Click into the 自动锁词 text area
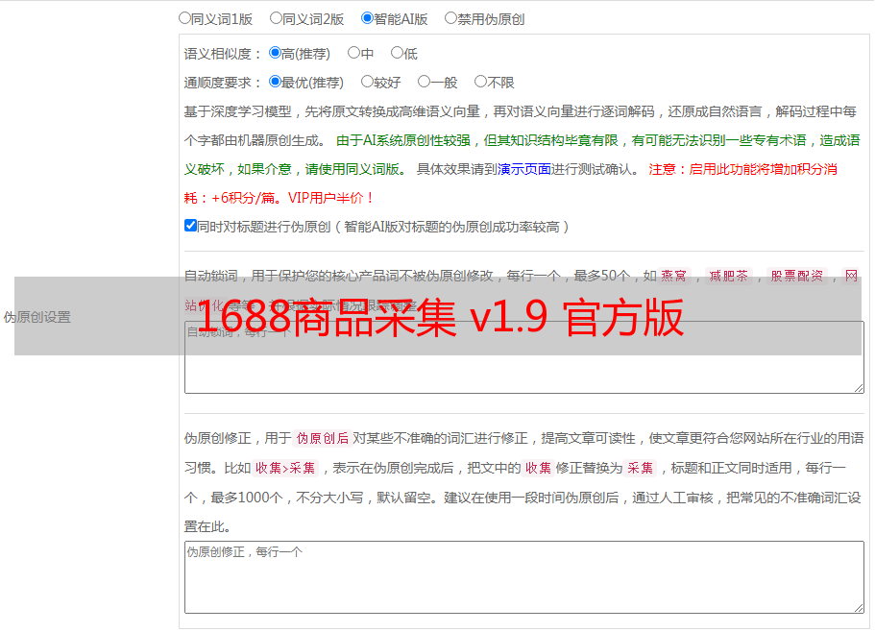The width and height of the screenshot is (875, 632). [524, 357]
